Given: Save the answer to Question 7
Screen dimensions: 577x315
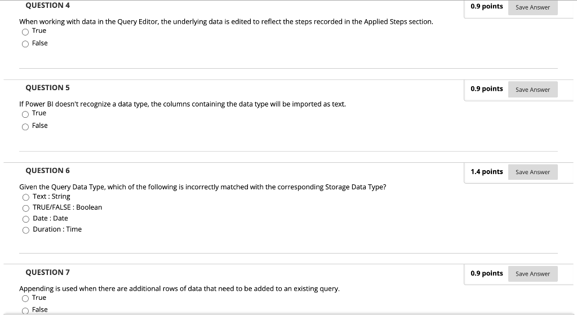Looking at the screenshot, I should point(532,274).
